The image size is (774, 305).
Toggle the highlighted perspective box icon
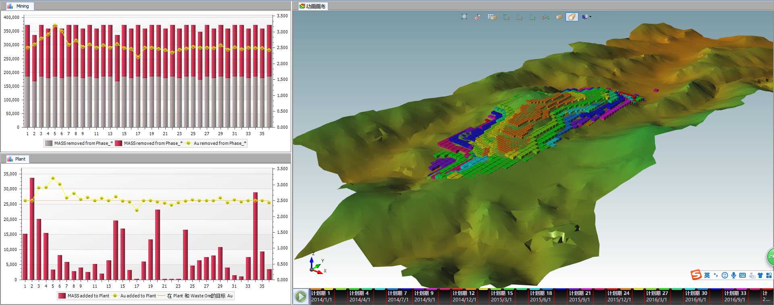572,17
